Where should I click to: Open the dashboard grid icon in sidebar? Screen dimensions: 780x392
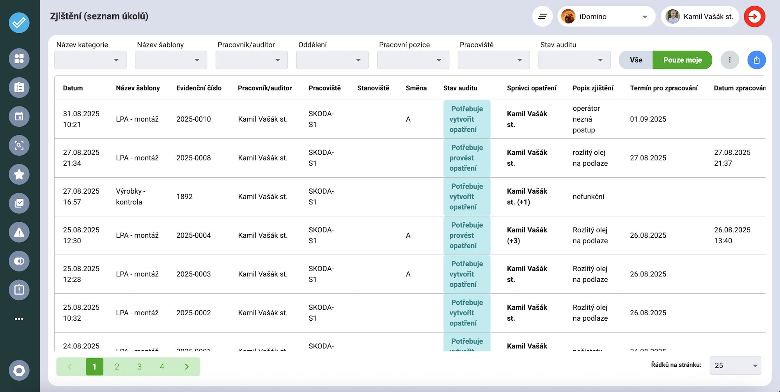click(19, 59)
